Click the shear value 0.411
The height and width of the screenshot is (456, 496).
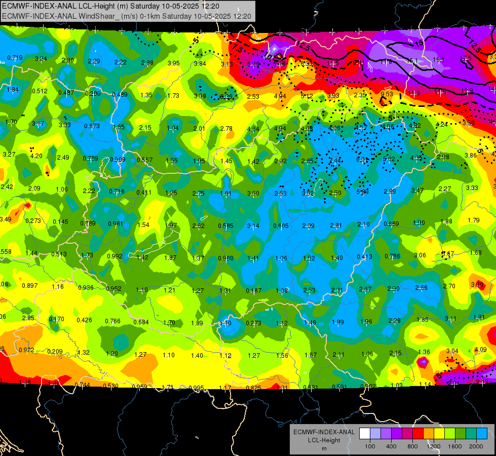click(x=144, y=192)
